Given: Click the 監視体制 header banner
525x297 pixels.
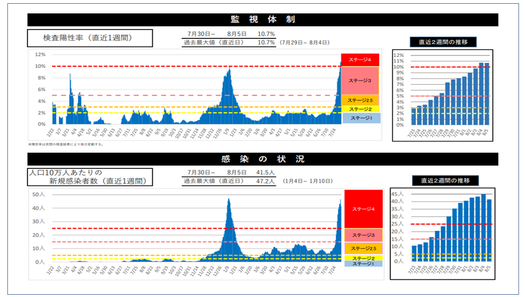Looking at the screenshot, I should pos(263,19).
